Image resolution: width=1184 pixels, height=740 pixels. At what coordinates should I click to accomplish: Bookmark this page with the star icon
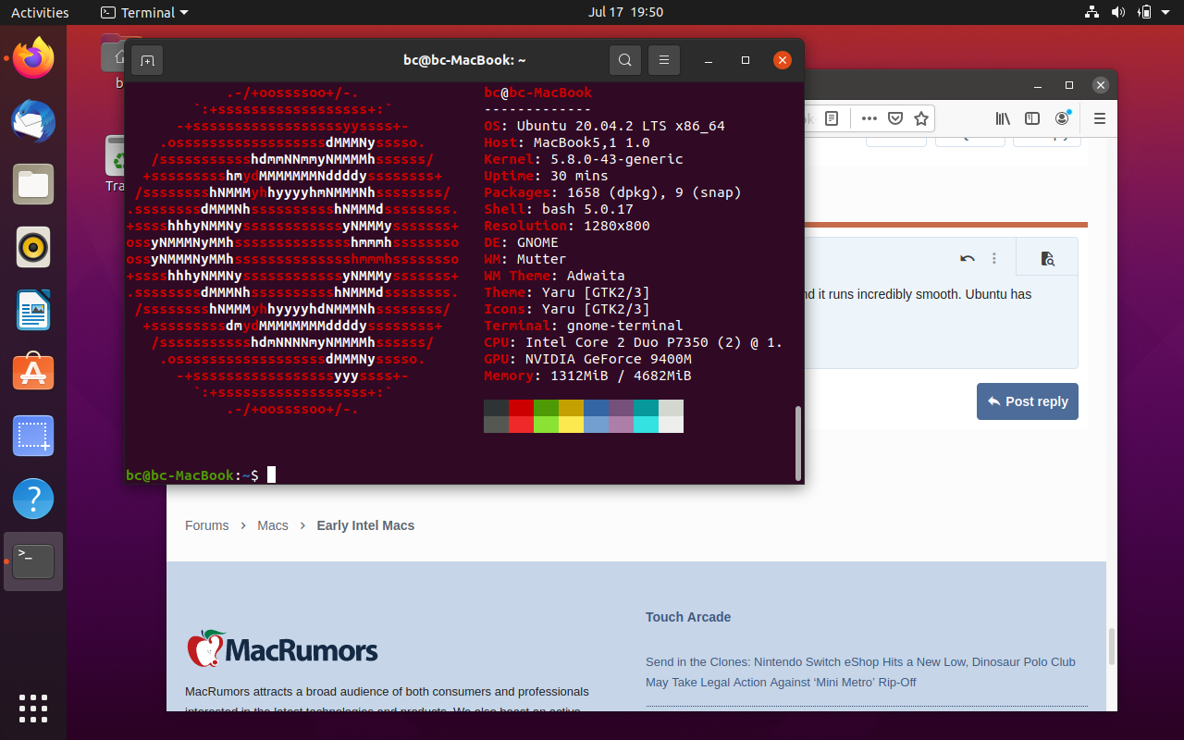click(x=921, y=118)
